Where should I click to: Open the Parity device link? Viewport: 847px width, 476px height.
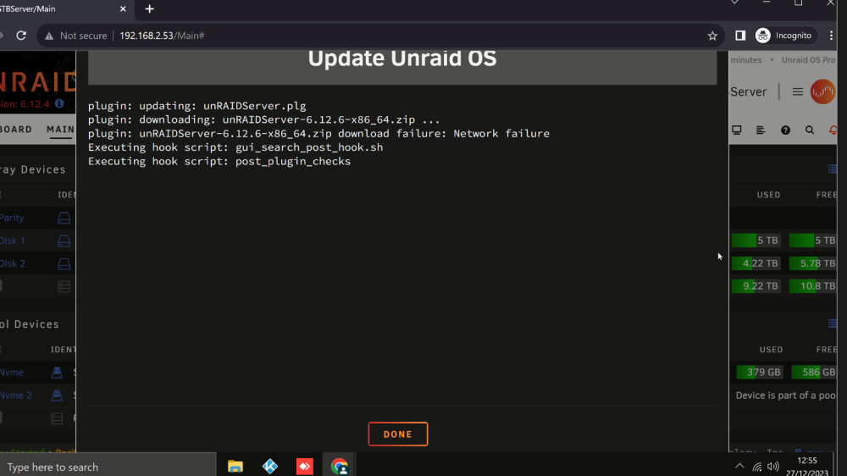tap(12, 218)
